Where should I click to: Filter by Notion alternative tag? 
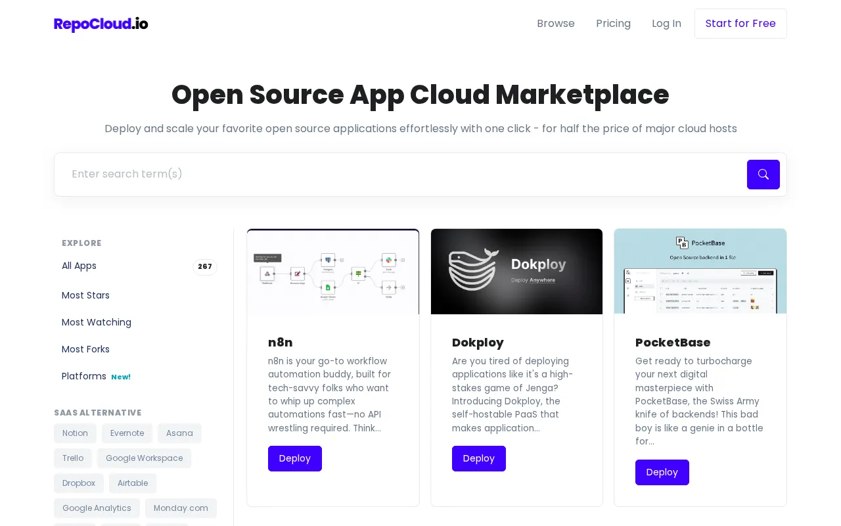pos(75,433)
